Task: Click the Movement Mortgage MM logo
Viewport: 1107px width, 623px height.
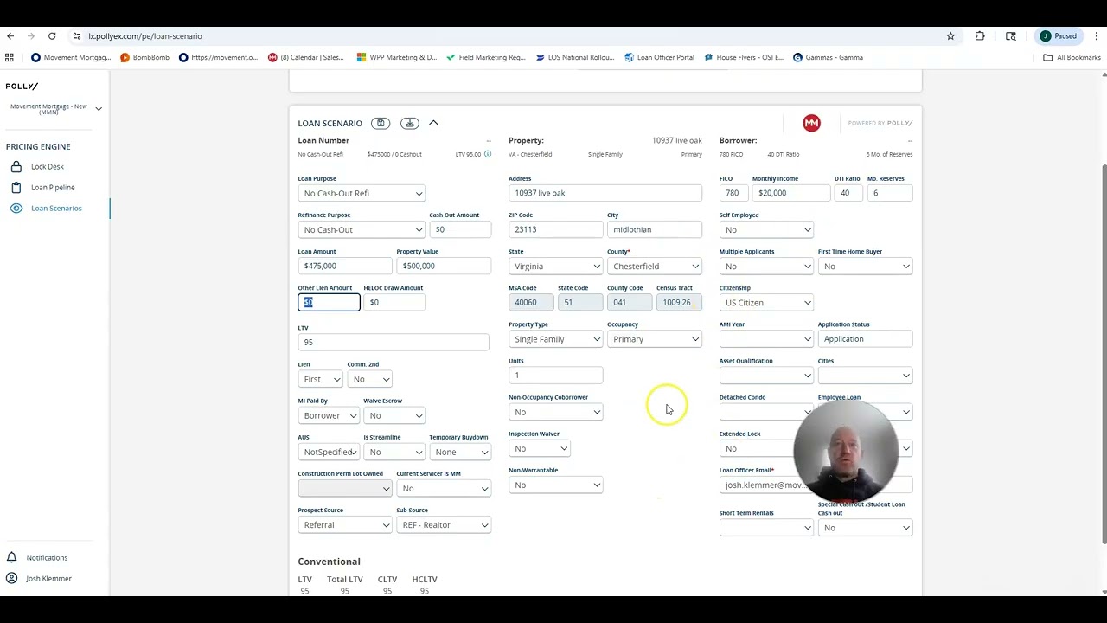Action: [811, 123]
